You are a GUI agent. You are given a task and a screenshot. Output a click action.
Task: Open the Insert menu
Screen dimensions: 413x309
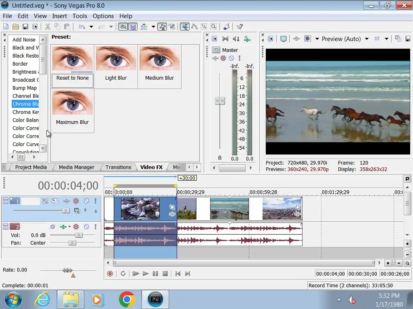[60, 16]
